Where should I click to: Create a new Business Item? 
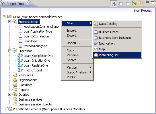[117, 32]
